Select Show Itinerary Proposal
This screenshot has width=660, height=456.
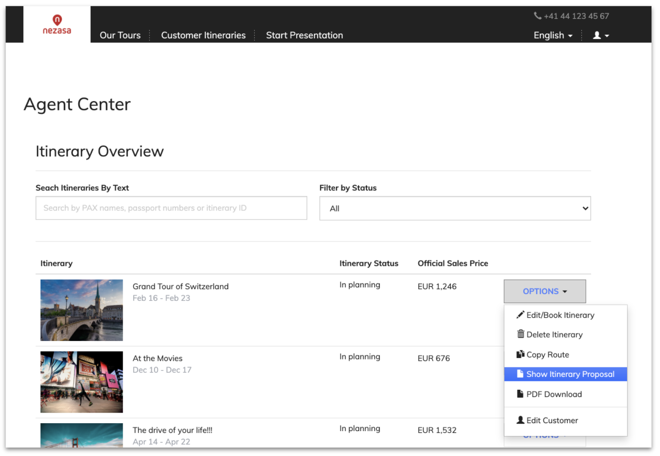(x=565, y=374)
